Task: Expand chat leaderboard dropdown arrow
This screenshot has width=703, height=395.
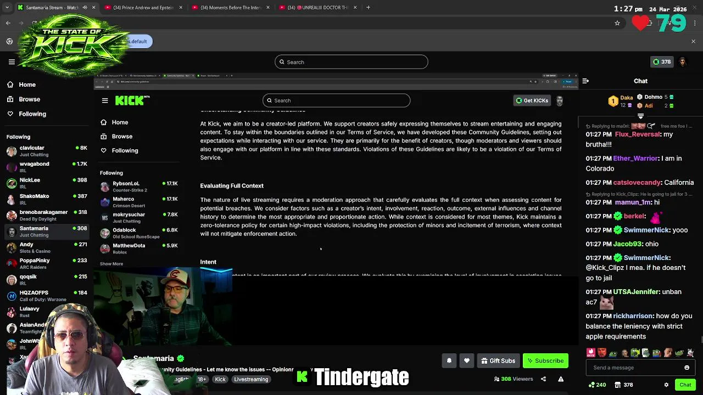Action: pyautogui.click(x=640, y=116)
